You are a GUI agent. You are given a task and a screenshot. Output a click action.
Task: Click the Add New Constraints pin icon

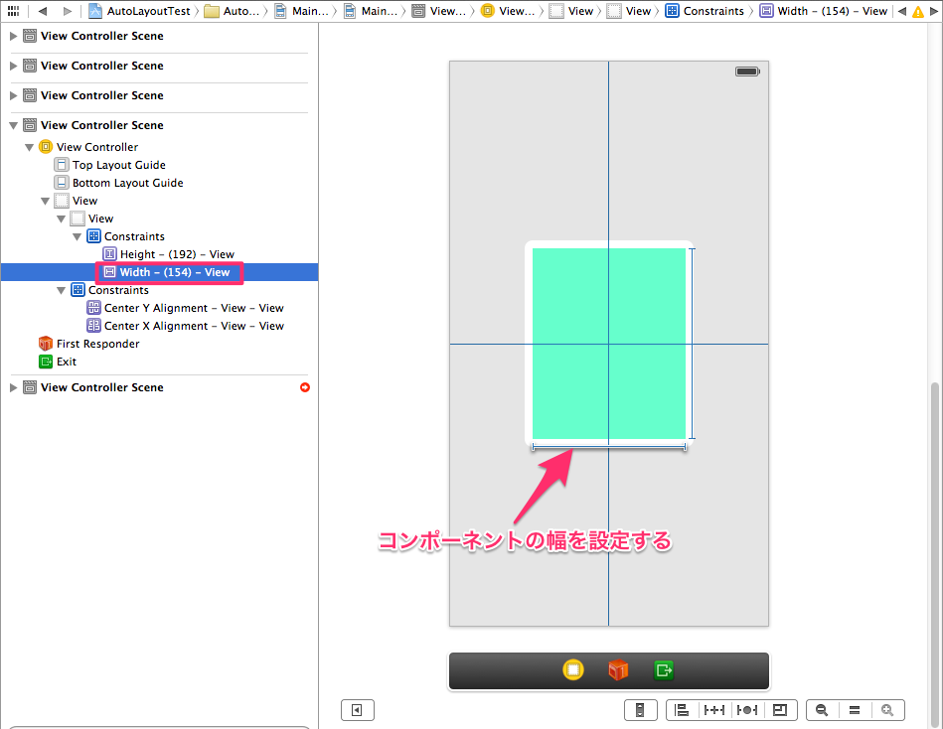click(713, 709)
